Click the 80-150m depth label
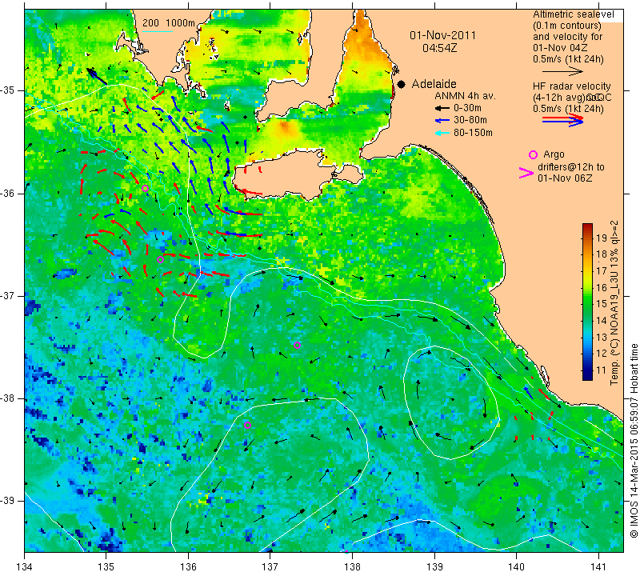Viewport: 640px width, 576px height. pyautogui.click(x=473, y=133)
